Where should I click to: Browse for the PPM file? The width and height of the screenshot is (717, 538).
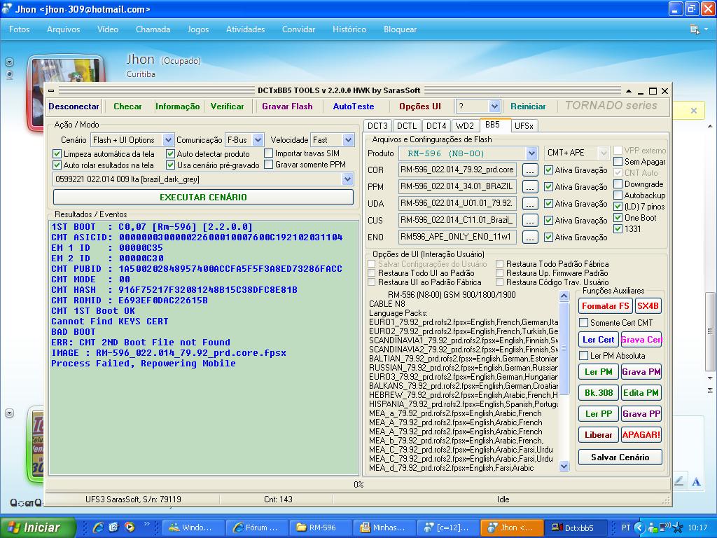[x=529, y=186]
